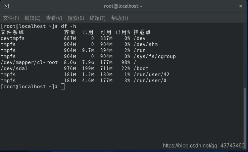Click the /dev/mapper/cl-root entry
The width and height of the screenshot is (248, 152).
click(x=29, y=62)
